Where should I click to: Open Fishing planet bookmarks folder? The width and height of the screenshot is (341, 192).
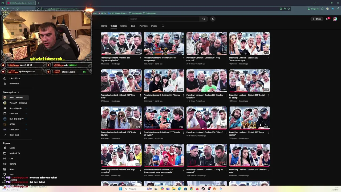149,13
